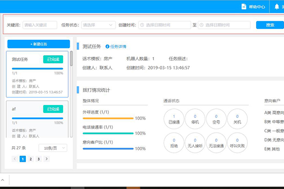
Task: Open the 任务状态 dropdown
Action: tap(98, 25)
